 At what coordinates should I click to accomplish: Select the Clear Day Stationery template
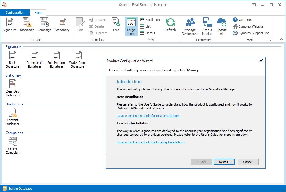coord(12,88)
